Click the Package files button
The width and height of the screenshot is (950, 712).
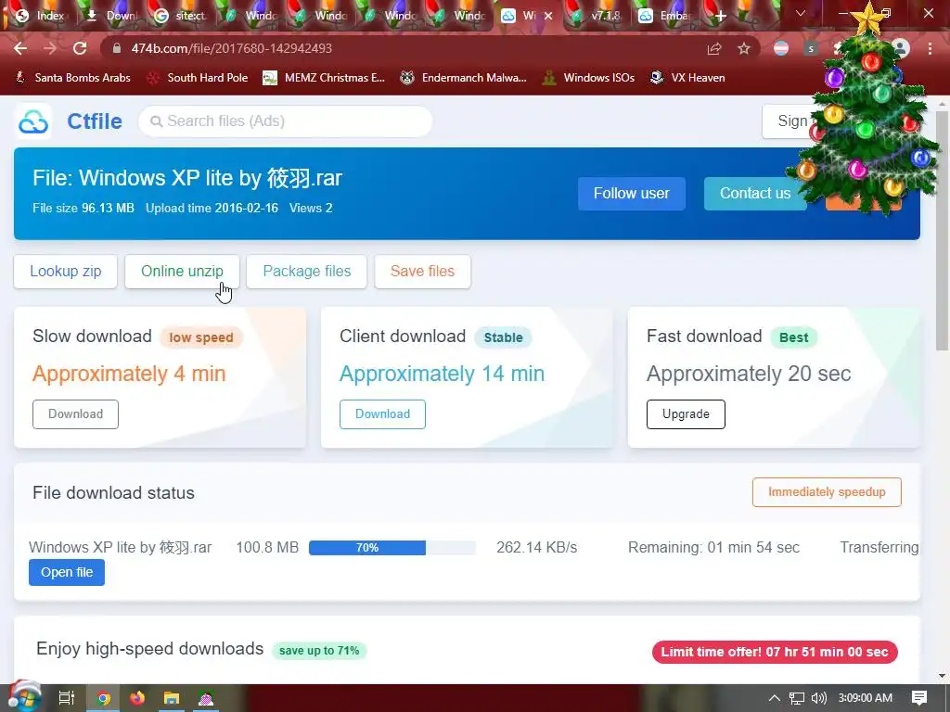306,272
